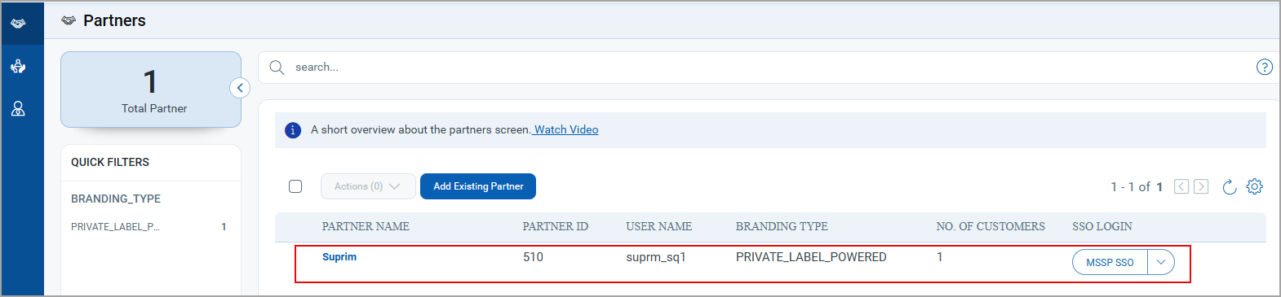Collapse the left filter panel arrow
Screen dimensions: 1281x297
coord(240,88)
